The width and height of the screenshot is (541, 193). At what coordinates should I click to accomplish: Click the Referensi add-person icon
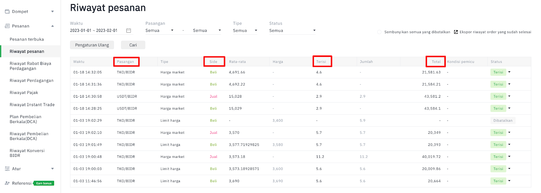[7, 183]
